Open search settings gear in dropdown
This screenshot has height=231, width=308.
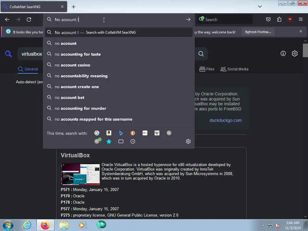[188, 141]
